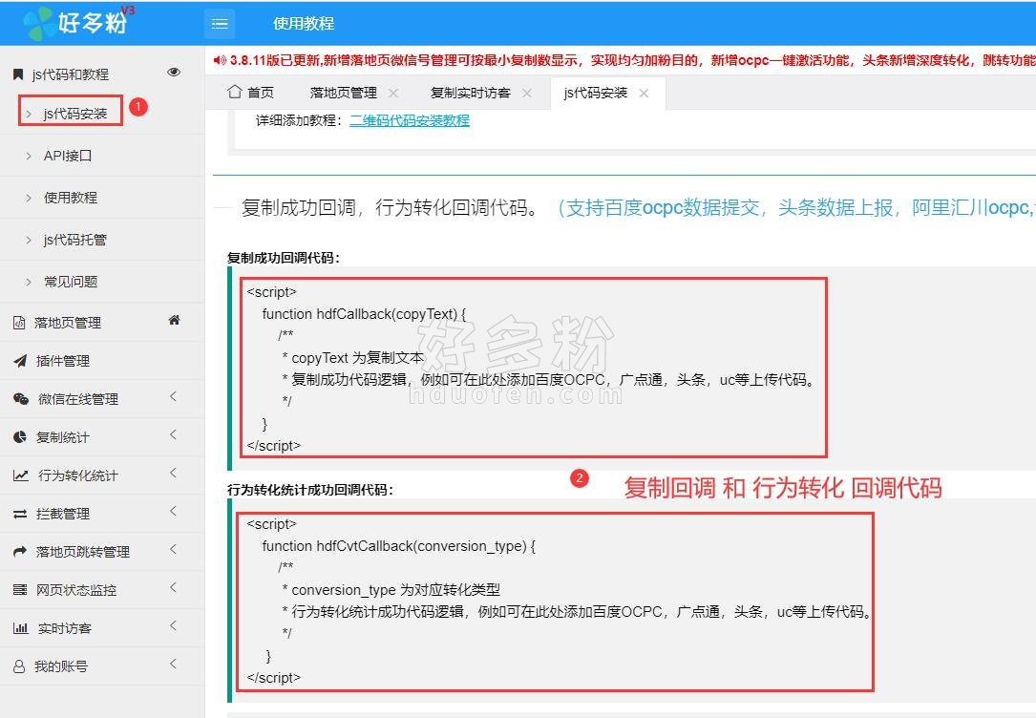Viewport: 1036px width, 718px height.
Task: Expand the 行为转化统计 menu chevron
Action: (x=173, y=473)
